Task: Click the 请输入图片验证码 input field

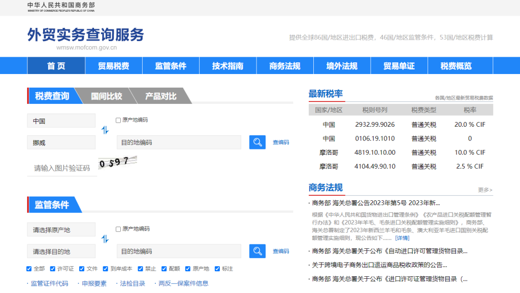Action: [x=62, y=168]
